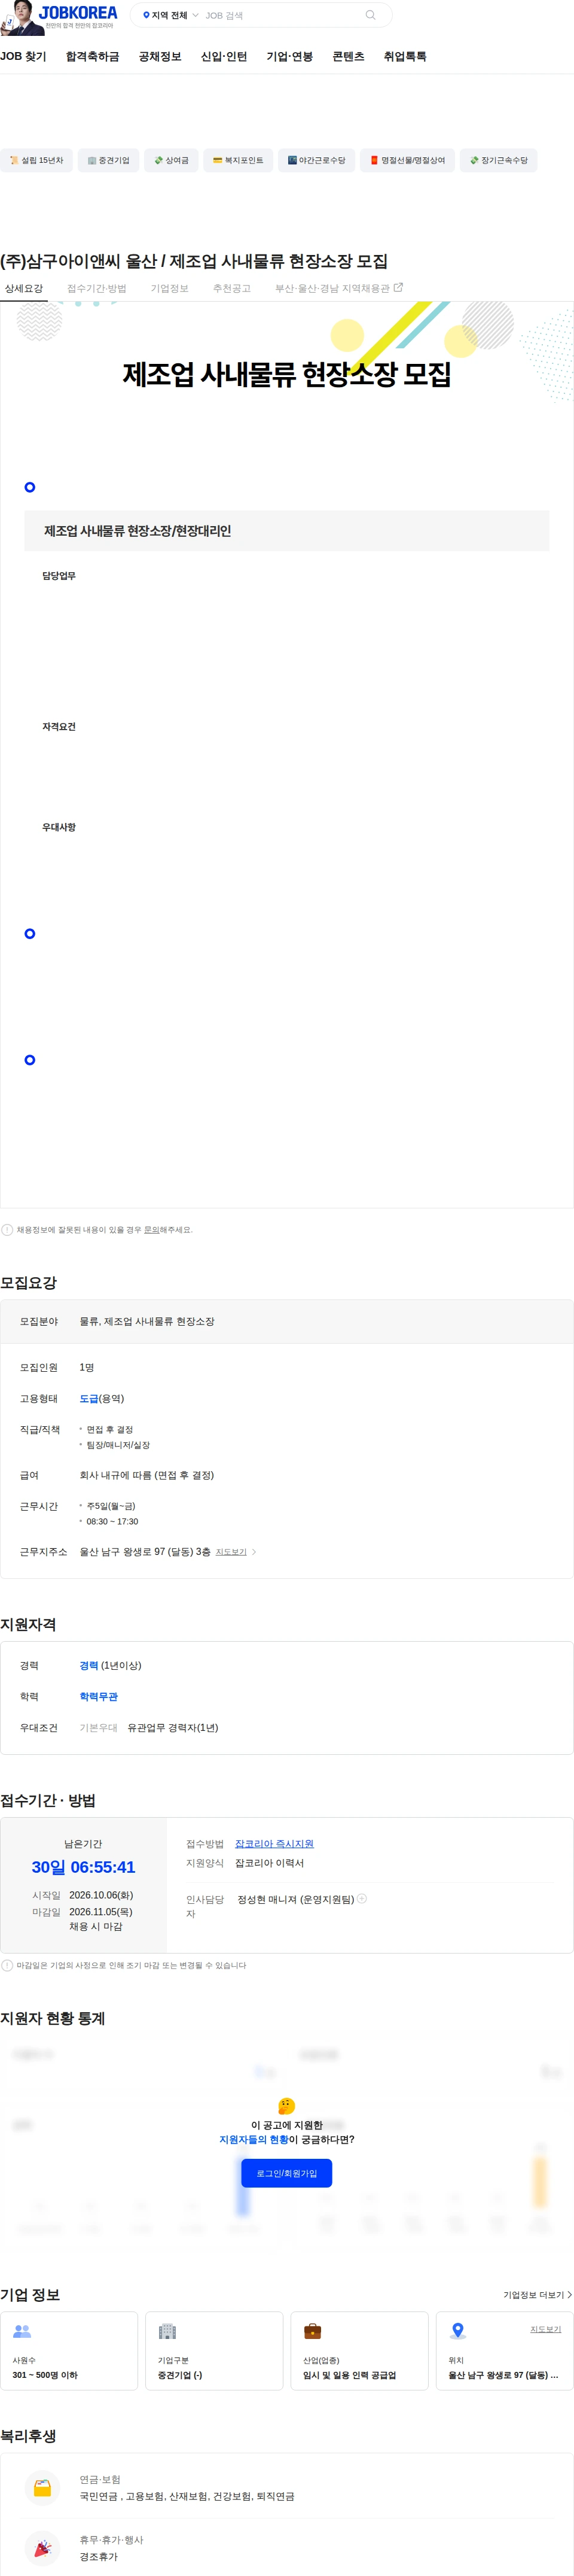Click the 30일 06:55:41 remaining time
Viewport: 574px width, 2576px height.
click(83, 1866)
